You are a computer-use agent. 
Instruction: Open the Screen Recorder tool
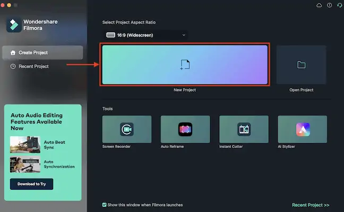[x=127, y=129]
